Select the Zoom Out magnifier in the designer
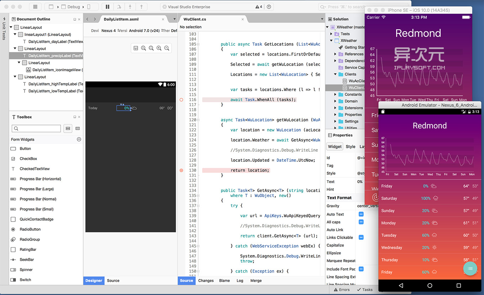The height and width of the screenshot is (295, 484). coord(167,48)
